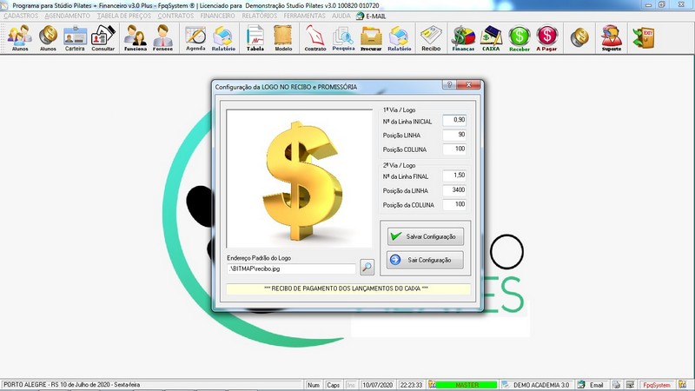Click the last icon at status bar end

pos(683,385)
